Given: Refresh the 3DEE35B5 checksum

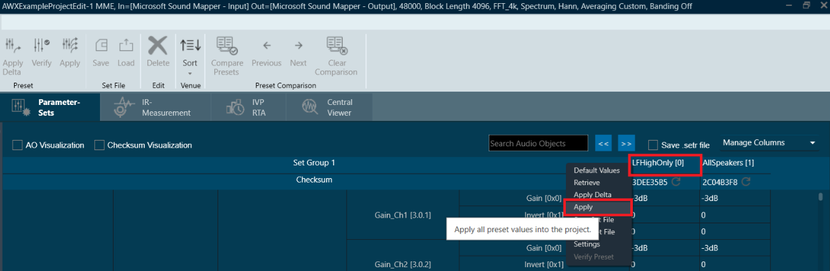Looking at the screenshot, I should coord(676,182).
